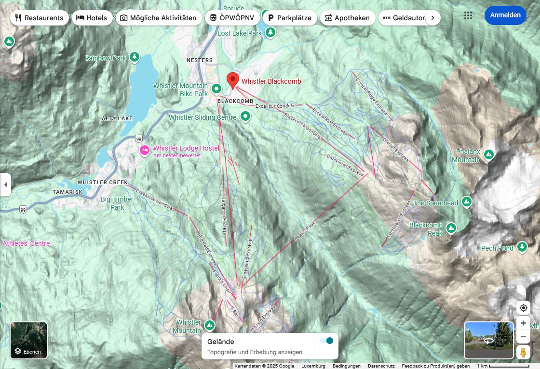
Task: Click the Excalibur Gondola label
Action: tap(275, 106)
